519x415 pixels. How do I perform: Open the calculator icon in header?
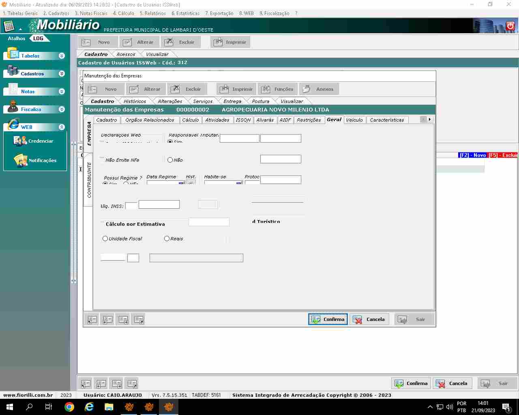click(x=9, y=26)
